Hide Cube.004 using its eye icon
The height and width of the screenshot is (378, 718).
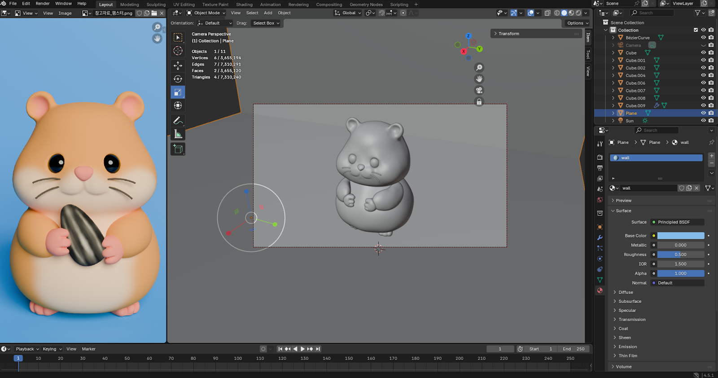(703, 75)
